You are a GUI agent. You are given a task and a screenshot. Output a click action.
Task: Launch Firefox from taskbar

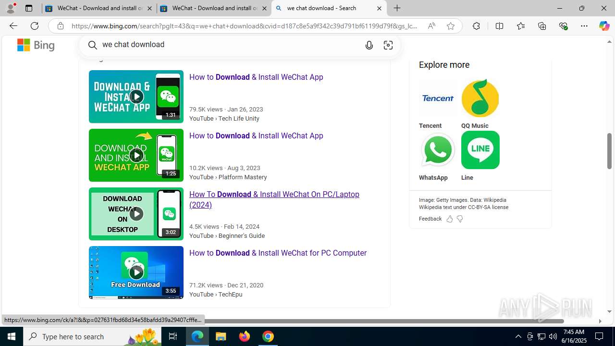pyautogui.click(x=245, y=336)
